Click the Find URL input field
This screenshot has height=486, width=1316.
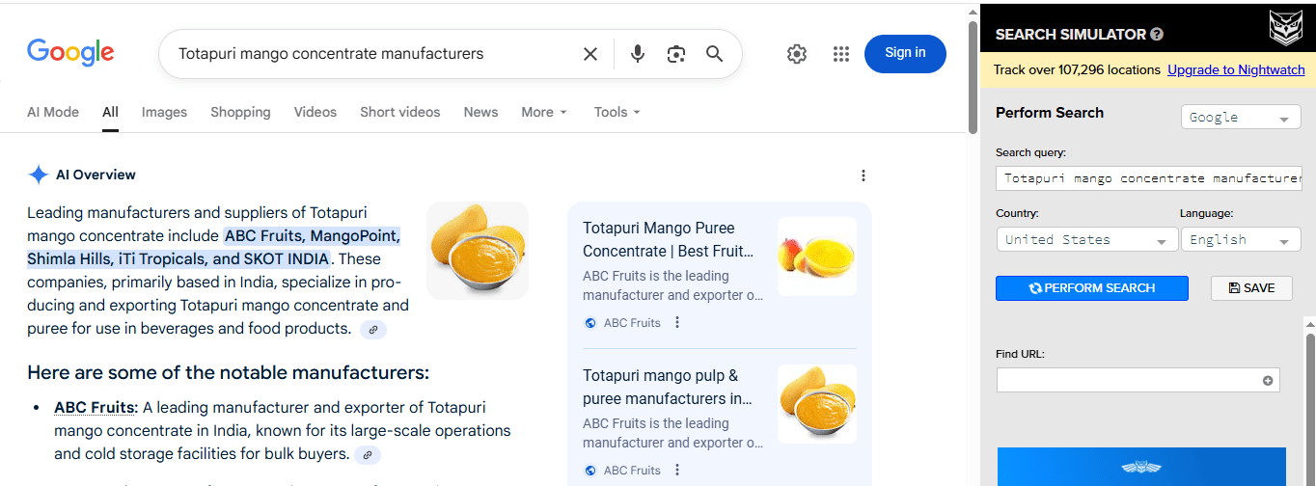[1127, 380]
